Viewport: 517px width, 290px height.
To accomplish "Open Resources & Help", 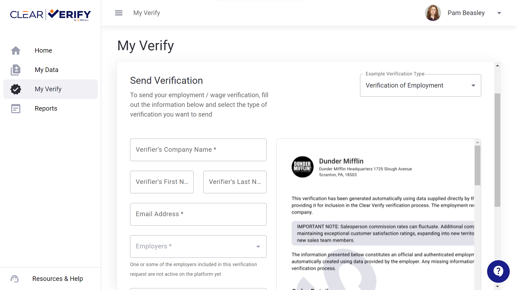I will pyautogui.click(x=50, y=279).
